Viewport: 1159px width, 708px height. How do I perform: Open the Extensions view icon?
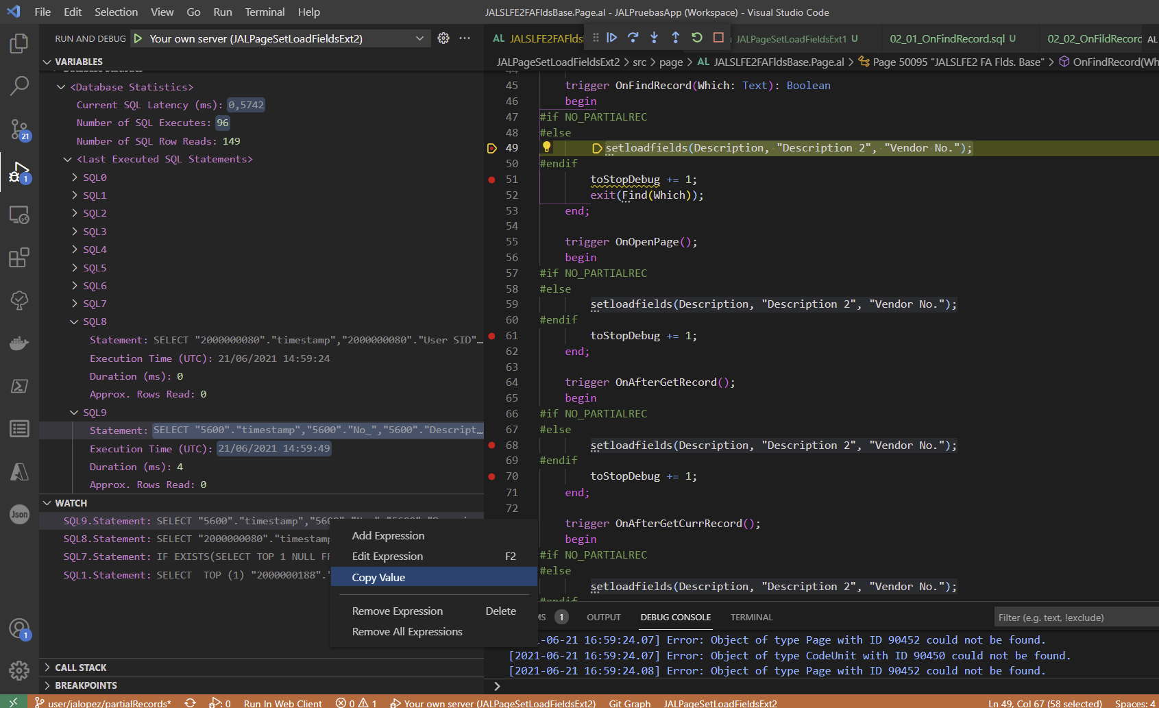[x=19, y=258]
